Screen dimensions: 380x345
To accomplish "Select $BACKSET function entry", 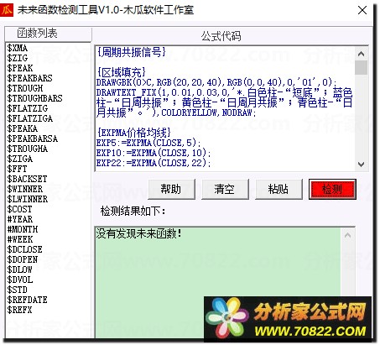I will point(27,179).
